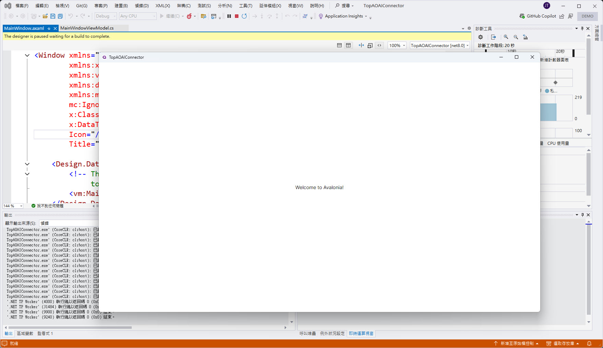Screen dimensions: 603x348
Task: Save the current file
Action: coord(53,16)
